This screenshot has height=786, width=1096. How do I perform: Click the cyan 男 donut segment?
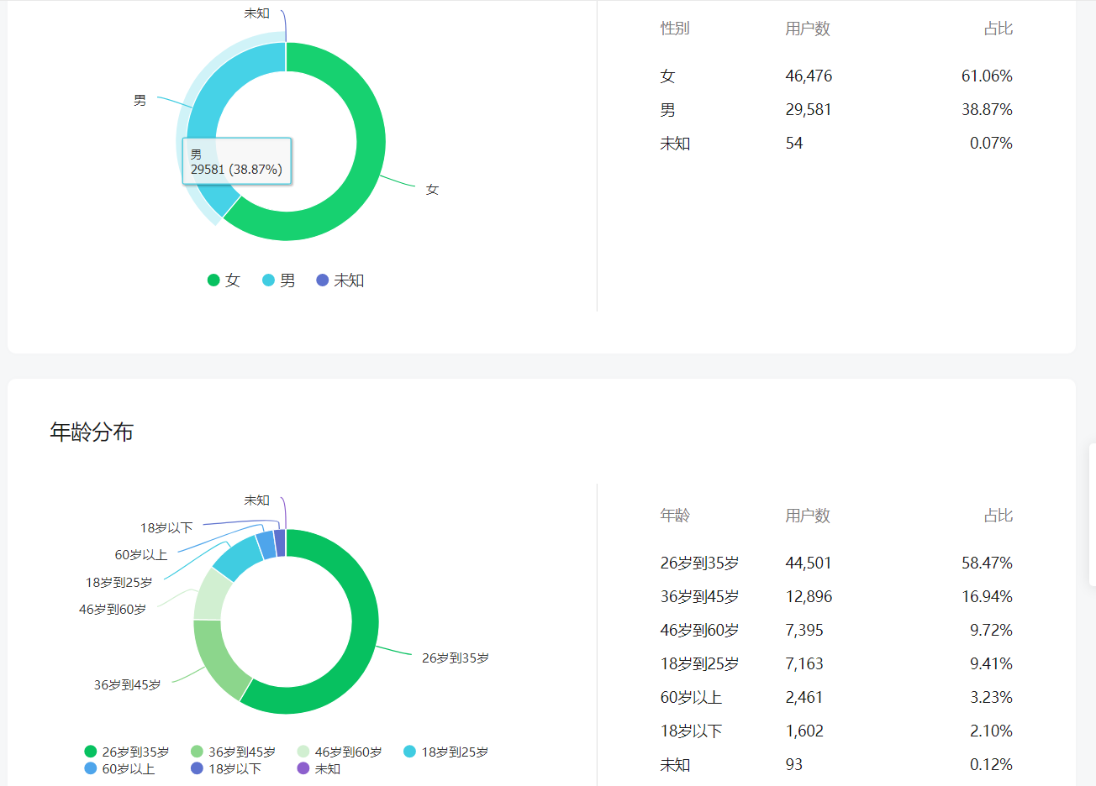210,101
